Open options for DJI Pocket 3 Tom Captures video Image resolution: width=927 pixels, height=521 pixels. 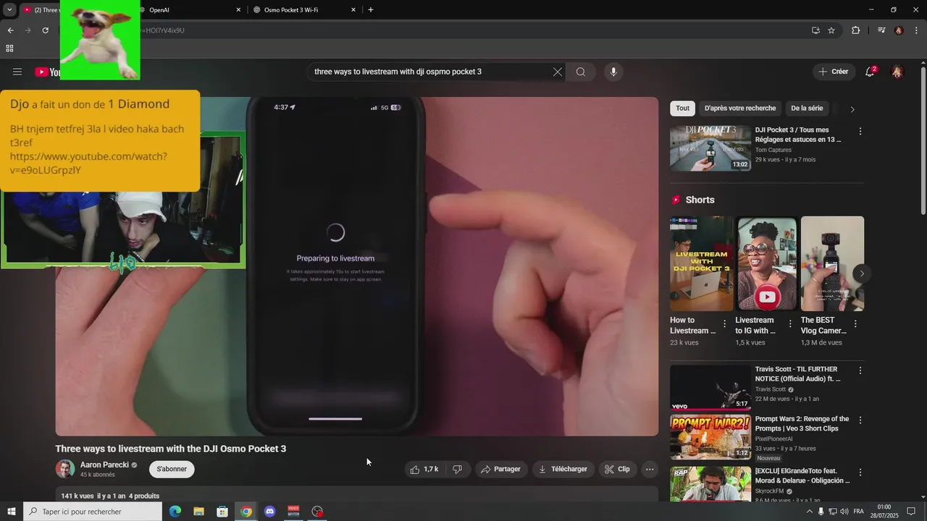click(860, 132)
